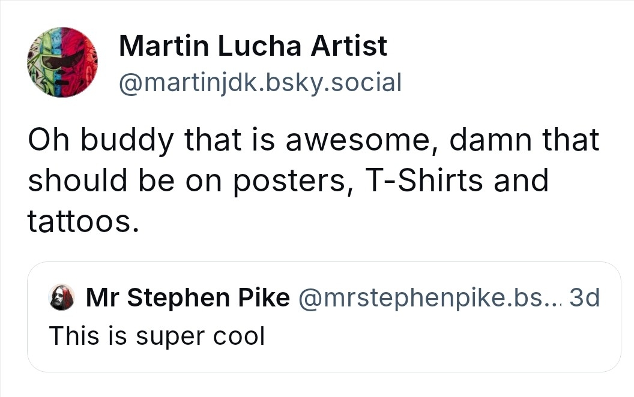The width and height of the screenshot is (634, 397).
Task: Open the Martin Lucha Artist display name
Action: point(253,46)
